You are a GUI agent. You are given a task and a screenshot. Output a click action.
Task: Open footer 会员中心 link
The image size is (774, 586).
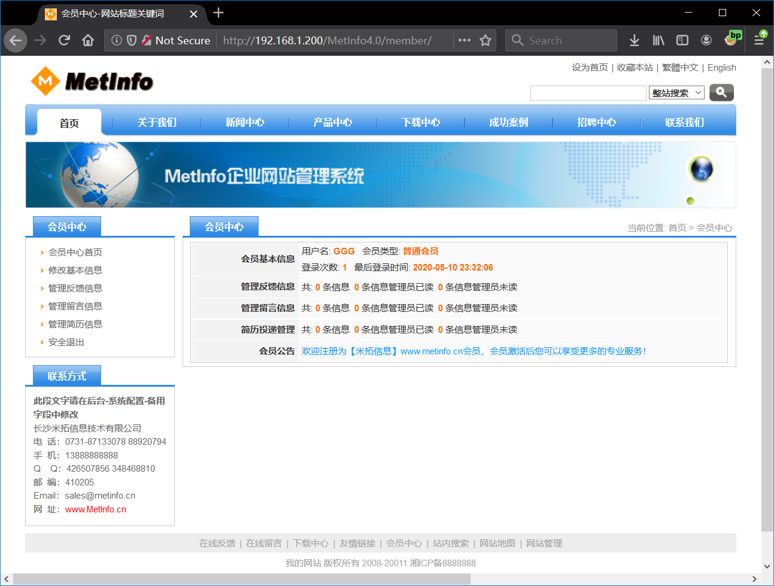pyautogui.click(x=404, y=543)
